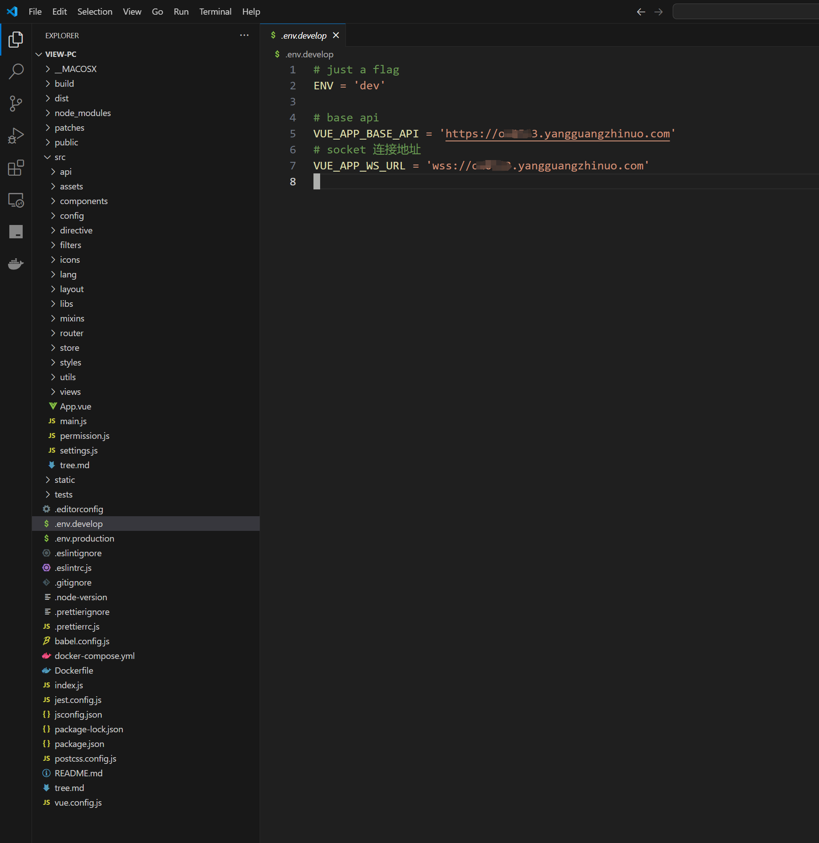Open the Terminal menu

215,12
